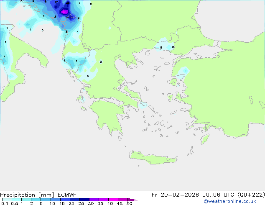Select legend swatch between 35 and 40
The image size is (265, 205).
(x=104, y=200)
